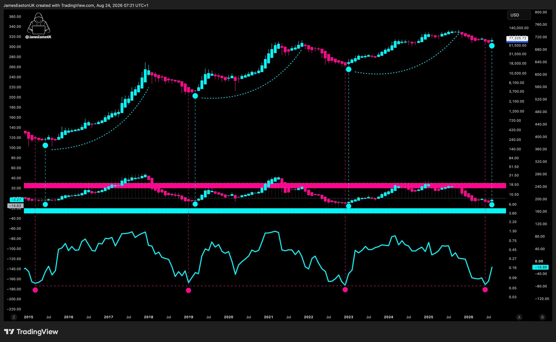Click the 2023 label on the time axis

pos(349,317)
